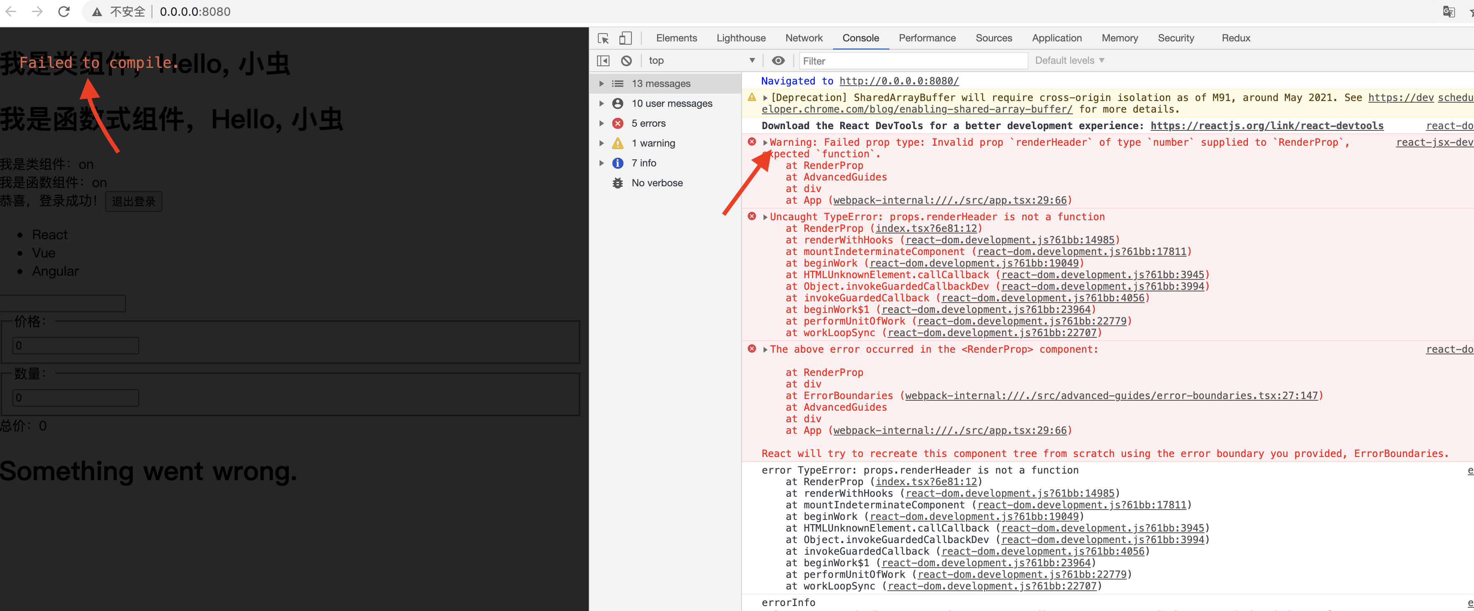Expand the 13 messages group

pyautogui.click(x=601, y=84)
